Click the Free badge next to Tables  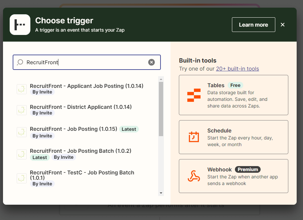click(x=235, y=85)
